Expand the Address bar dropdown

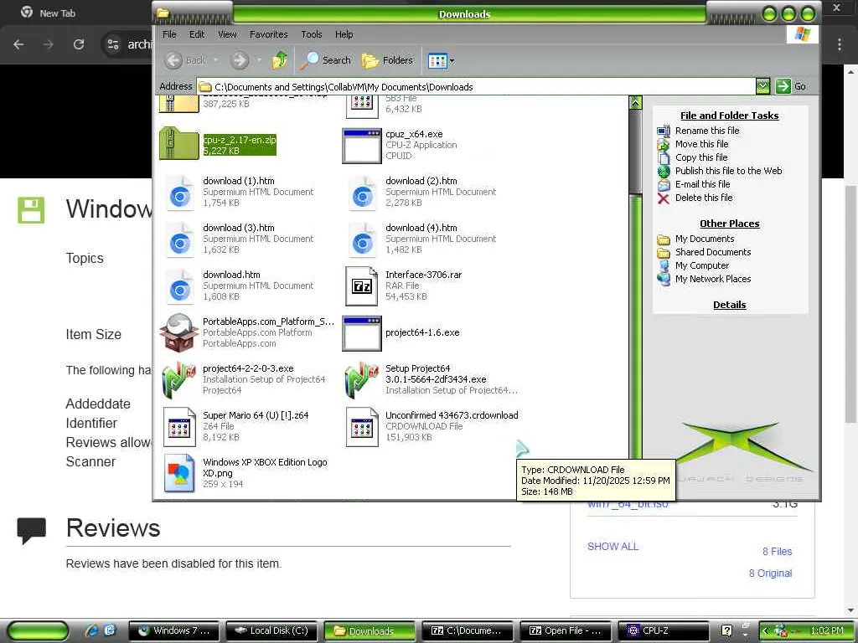point(762,86)
